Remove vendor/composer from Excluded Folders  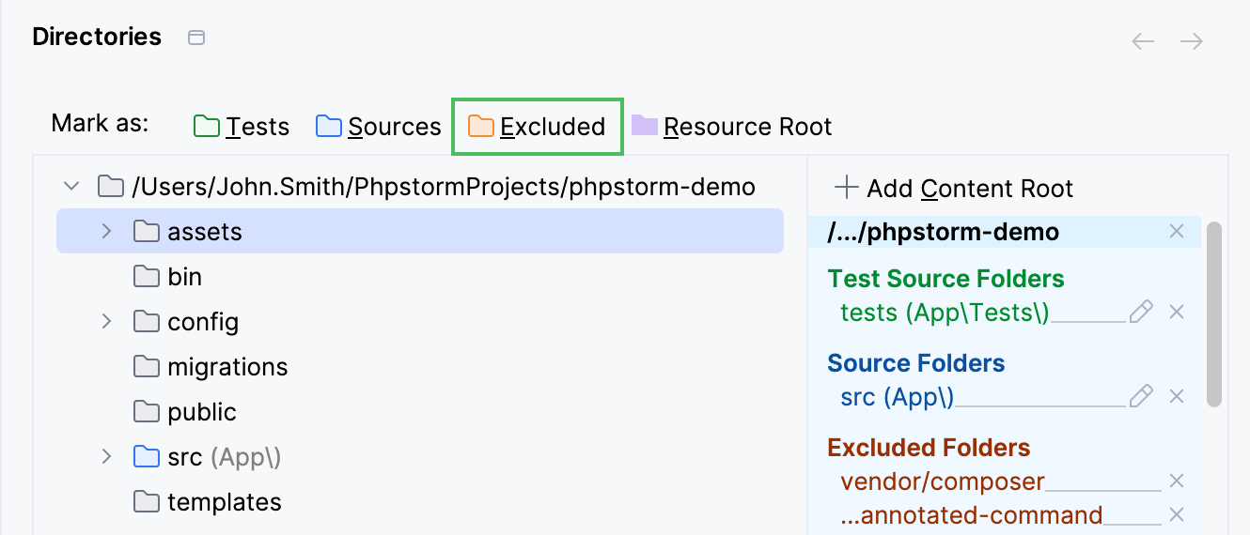(x=1177, y=481)
